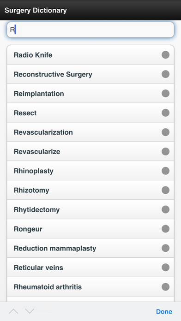
Task: Tap the gray circle beside Rhinoplasty
Action: (165, 171)
